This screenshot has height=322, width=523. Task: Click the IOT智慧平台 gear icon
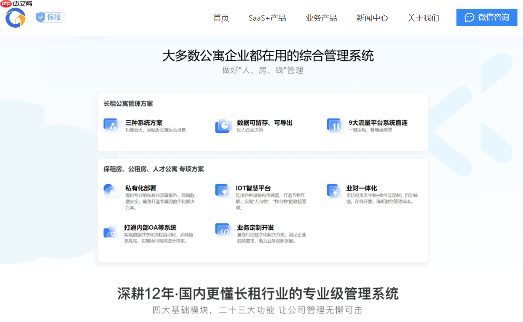[x=223, y=191]
